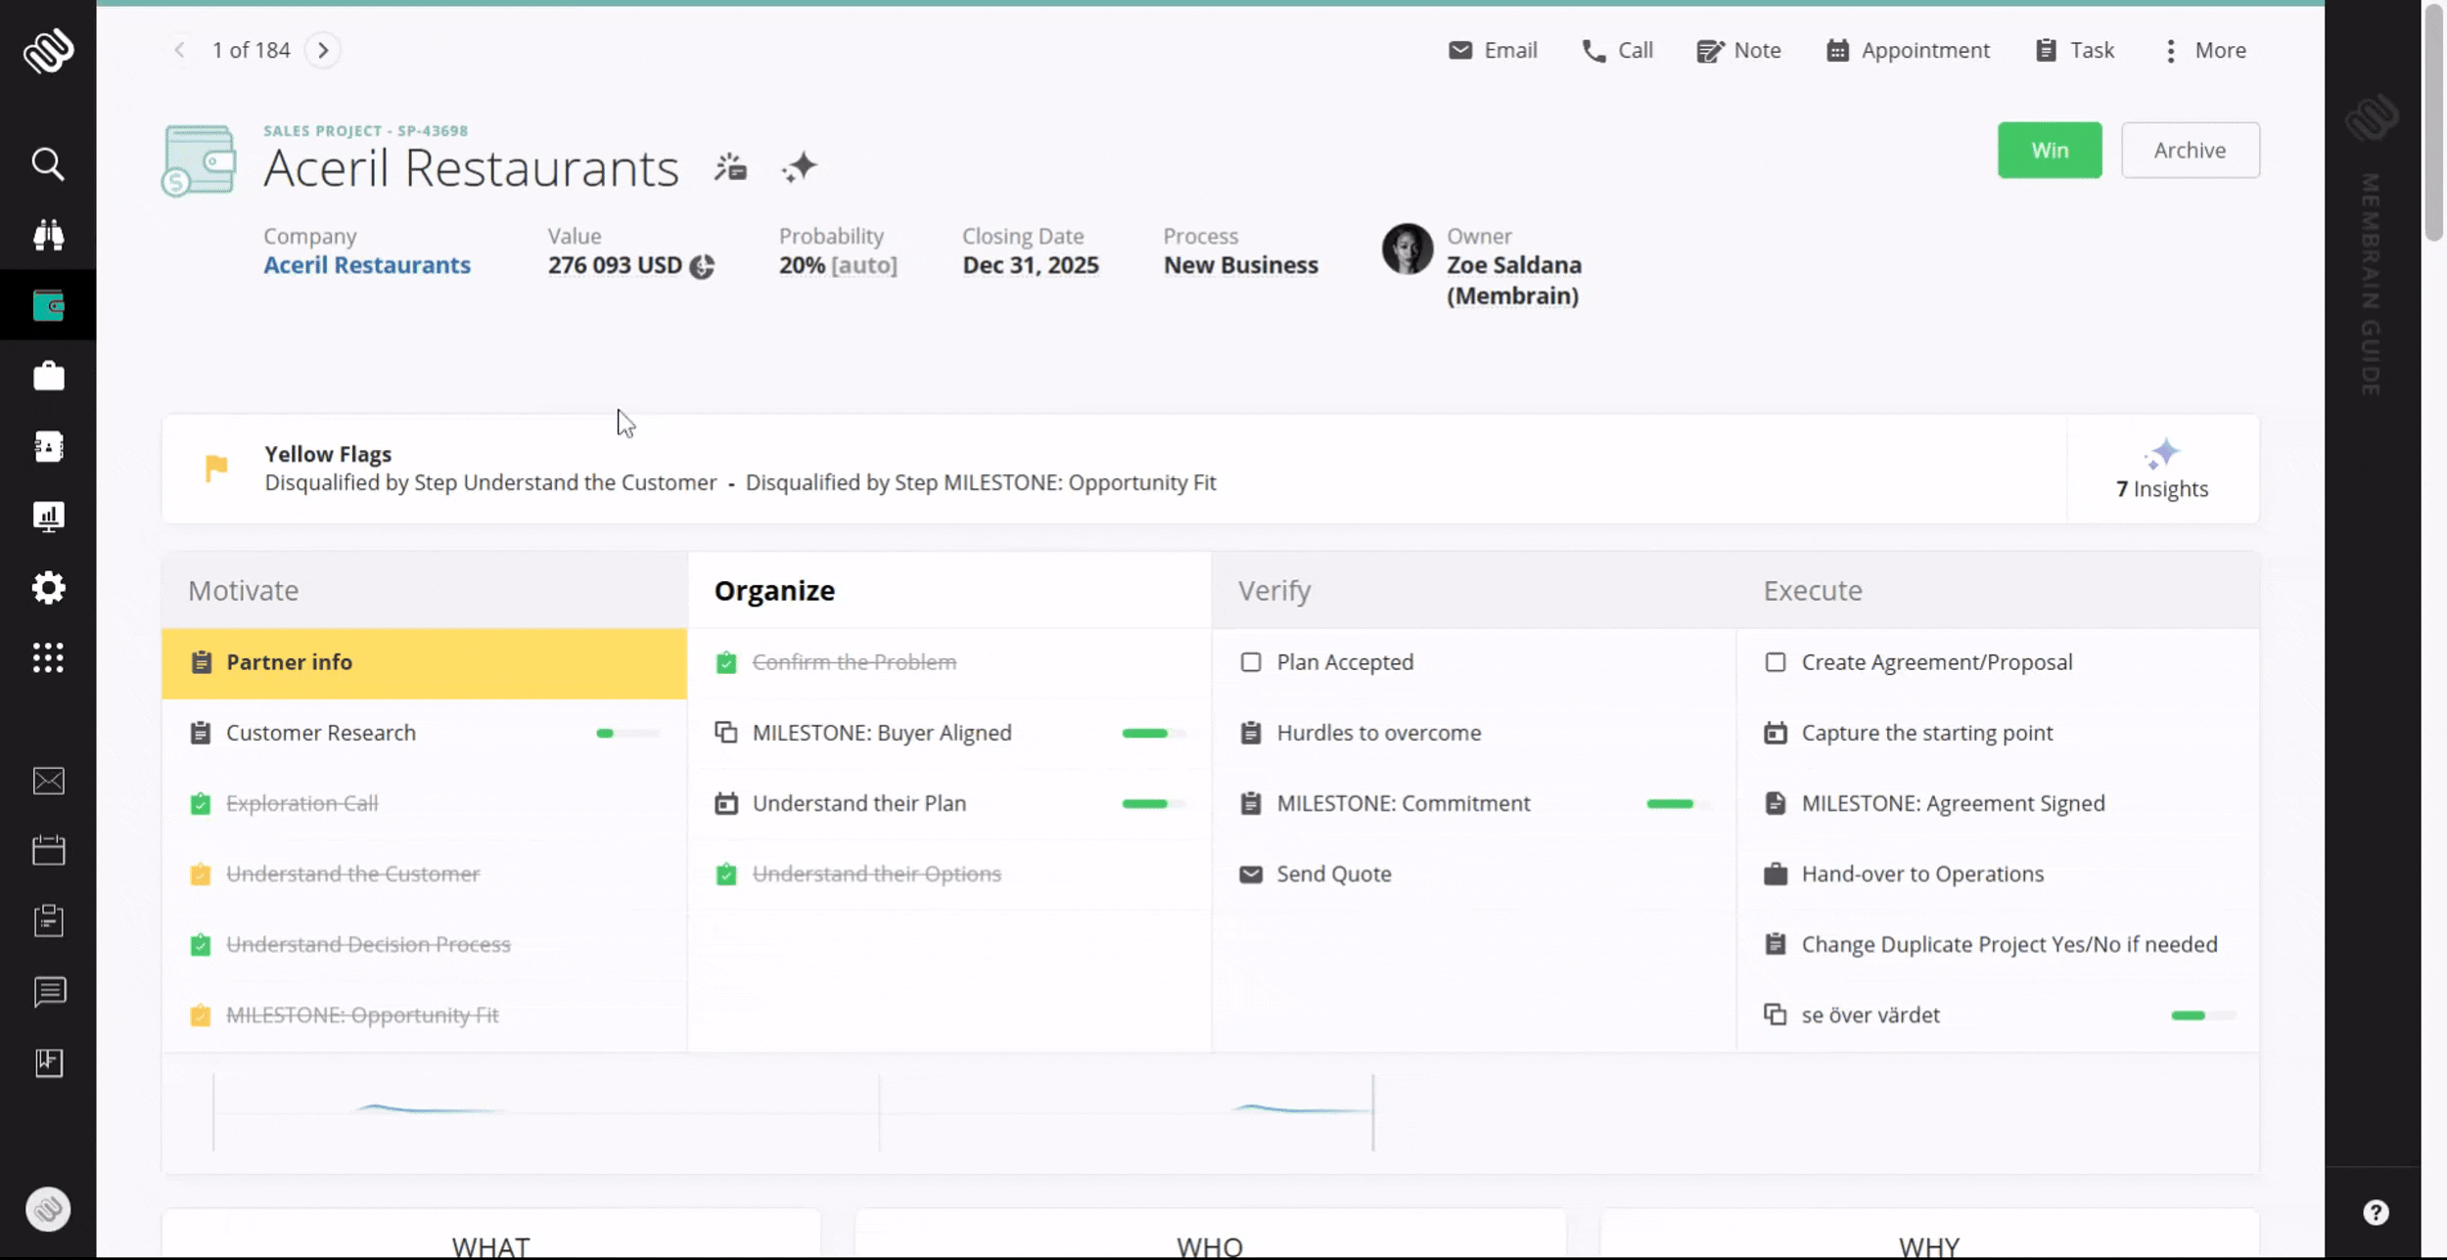Uncheck the Confirm the Problem step
Viewport: 2447px width, 1260px height.
click(x=726, y=663)
